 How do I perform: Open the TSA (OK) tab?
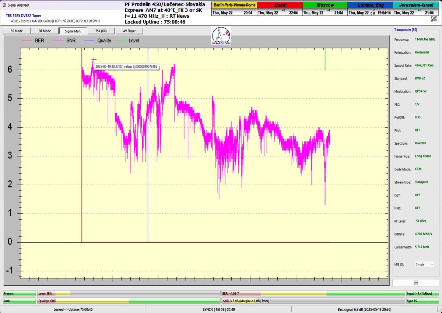(x=101, y=31)
